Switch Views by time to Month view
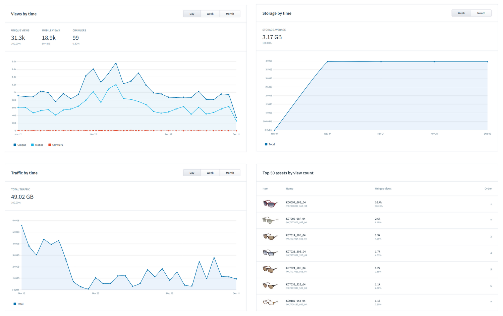This screenshot has height=316, width=503. click(230, 13)
